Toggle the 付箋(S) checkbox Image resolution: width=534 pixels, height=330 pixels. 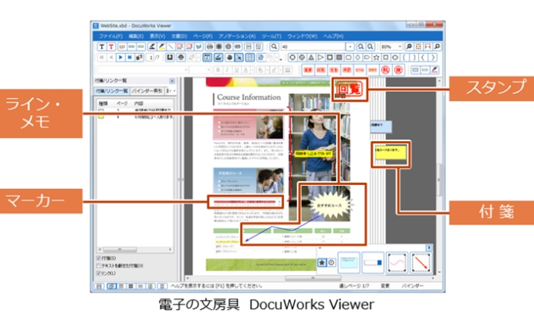[x=98, y=258]
